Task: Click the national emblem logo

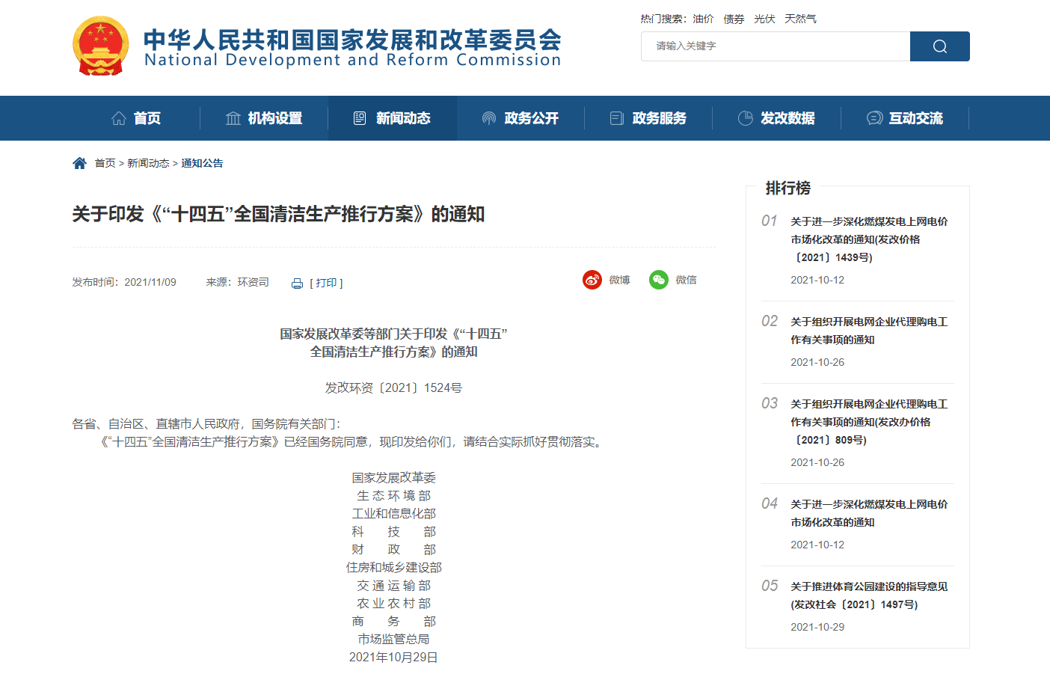Action: click(100, 46)
